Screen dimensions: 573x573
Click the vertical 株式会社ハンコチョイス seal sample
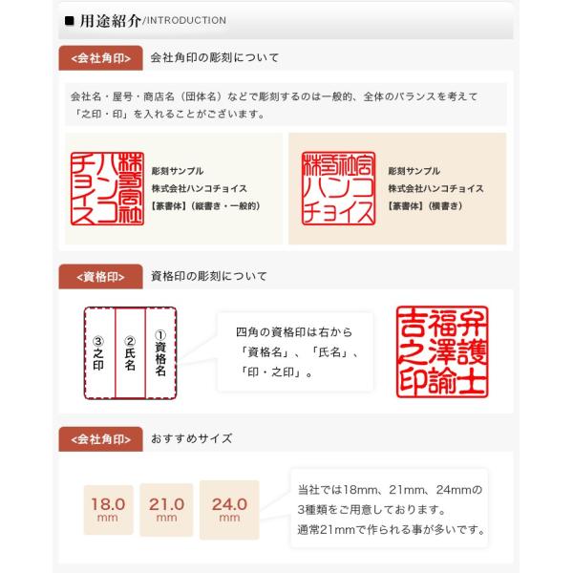click(107, 188)
